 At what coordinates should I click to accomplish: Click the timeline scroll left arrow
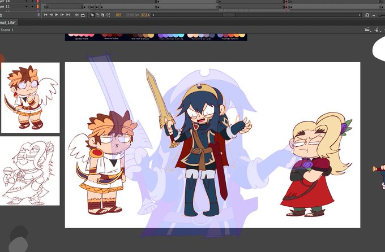153,15
